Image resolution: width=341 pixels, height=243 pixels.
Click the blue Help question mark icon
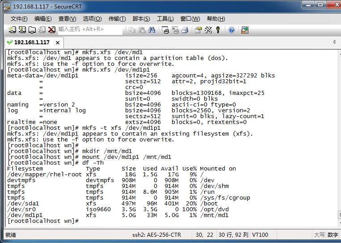pyautogui.click(x=232, y=30)
